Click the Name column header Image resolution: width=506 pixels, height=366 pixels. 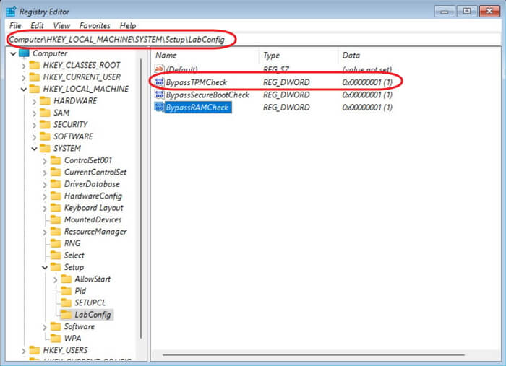coord(205,55)
